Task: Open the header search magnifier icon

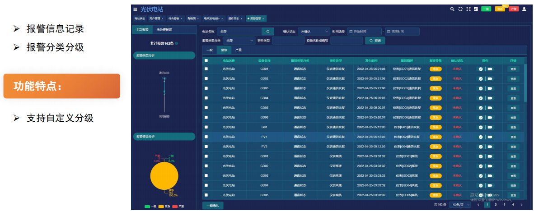Action: click(x=452, y=9)
